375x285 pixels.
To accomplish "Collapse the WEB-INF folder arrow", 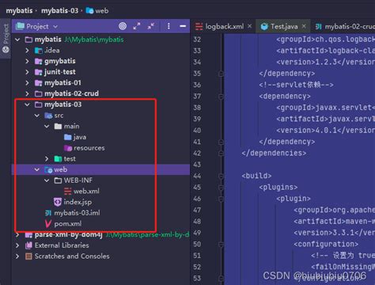I will (x=47, y=180).
